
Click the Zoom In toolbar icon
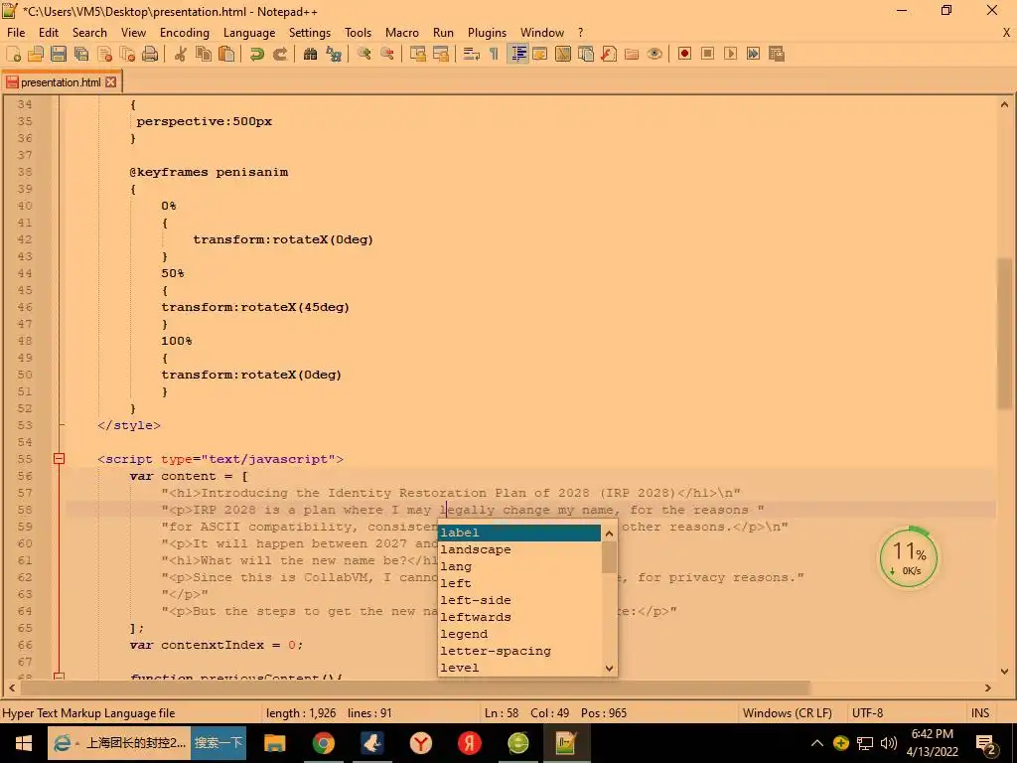point(363,54)
